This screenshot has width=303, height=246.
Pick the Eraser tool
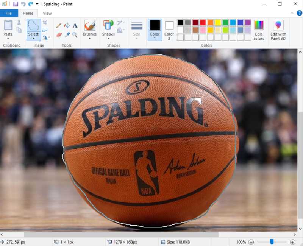coord(59,35)
